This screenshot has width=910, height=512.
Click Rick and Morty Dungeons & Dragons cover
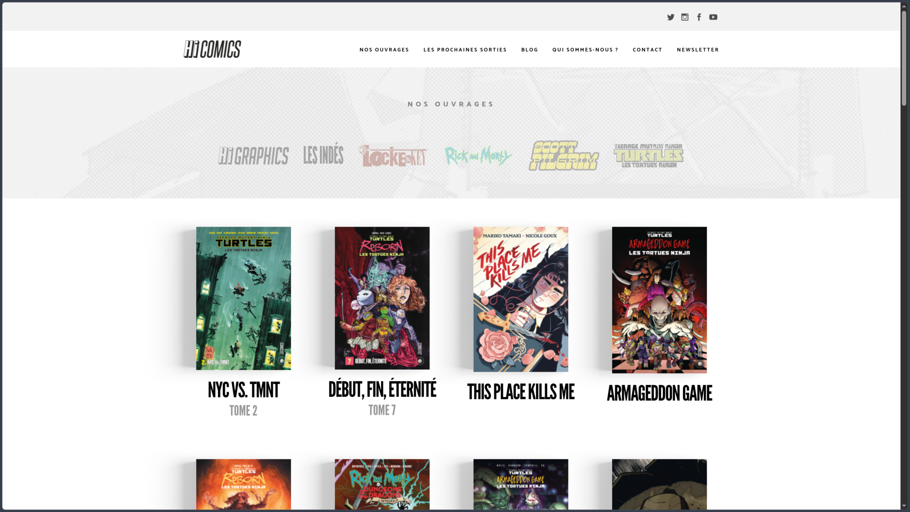(382, 485)
